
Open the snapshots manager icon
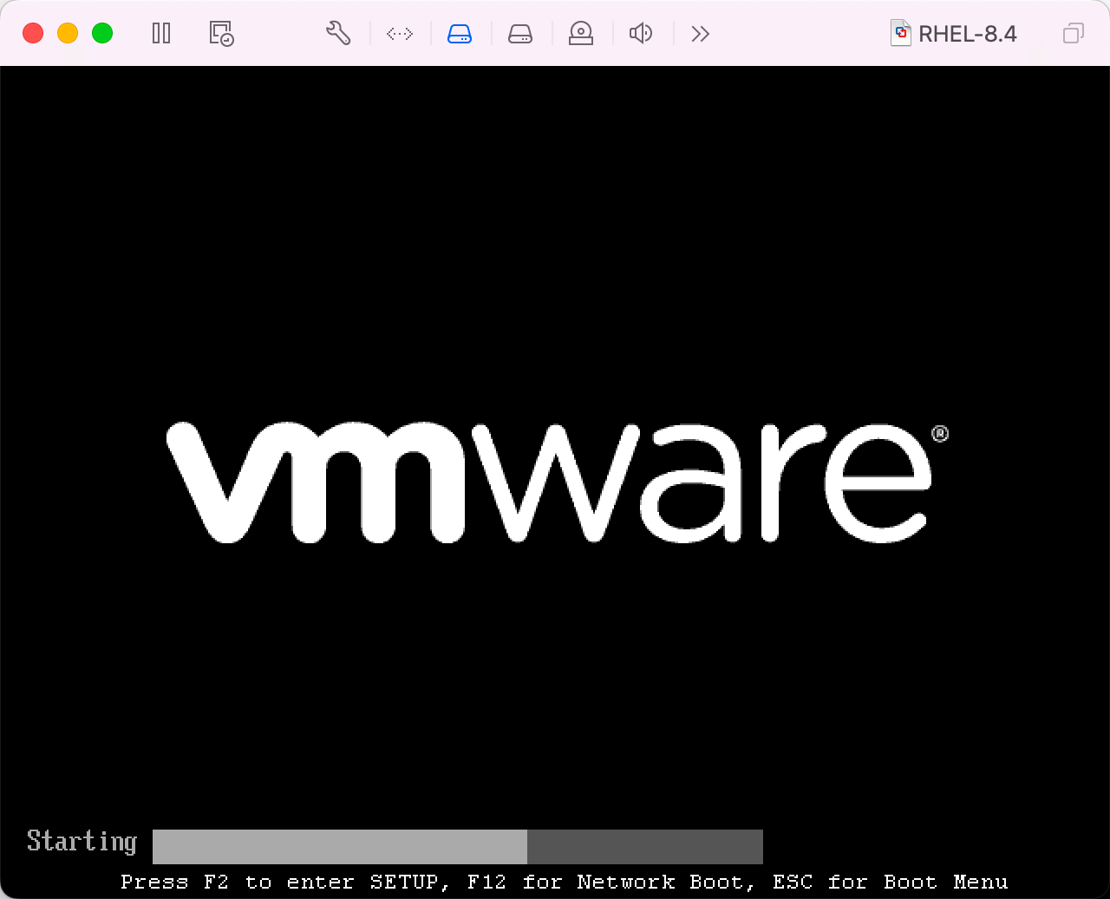coord(222,34)
